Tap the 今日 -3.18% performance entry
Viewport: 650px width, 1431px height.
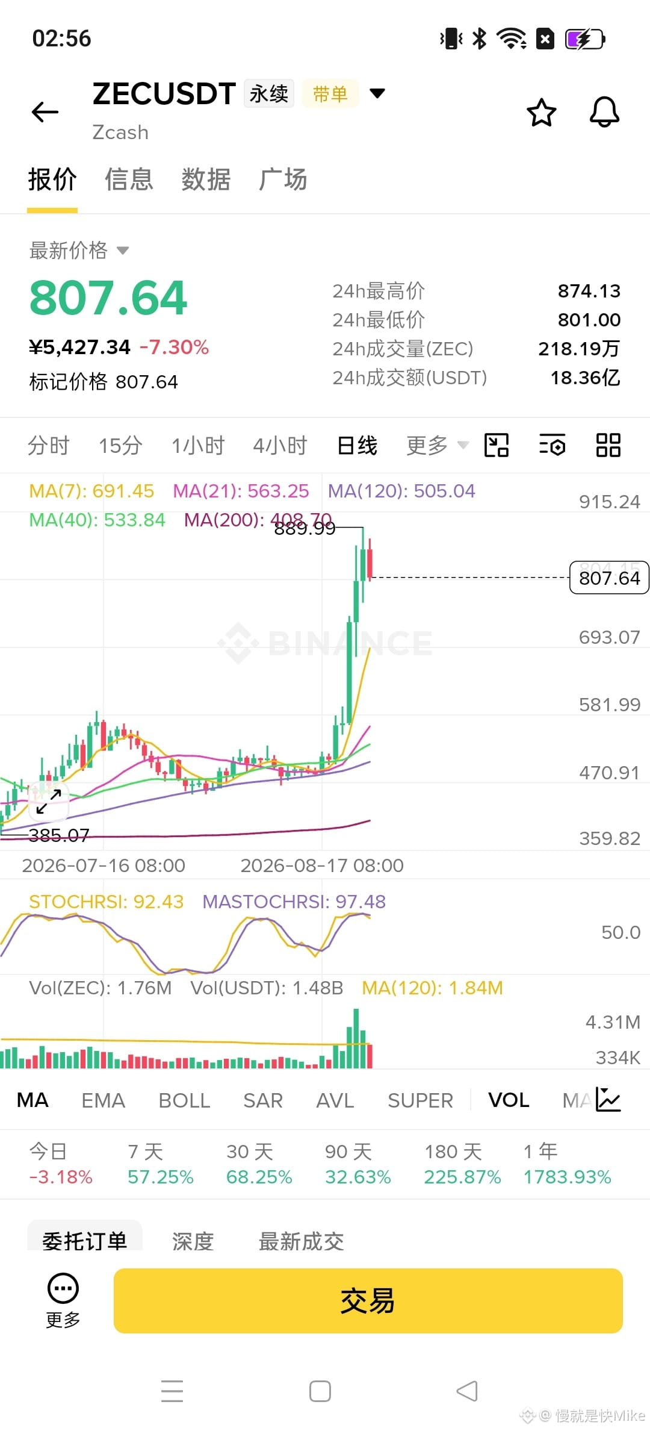pos(61,1164)
